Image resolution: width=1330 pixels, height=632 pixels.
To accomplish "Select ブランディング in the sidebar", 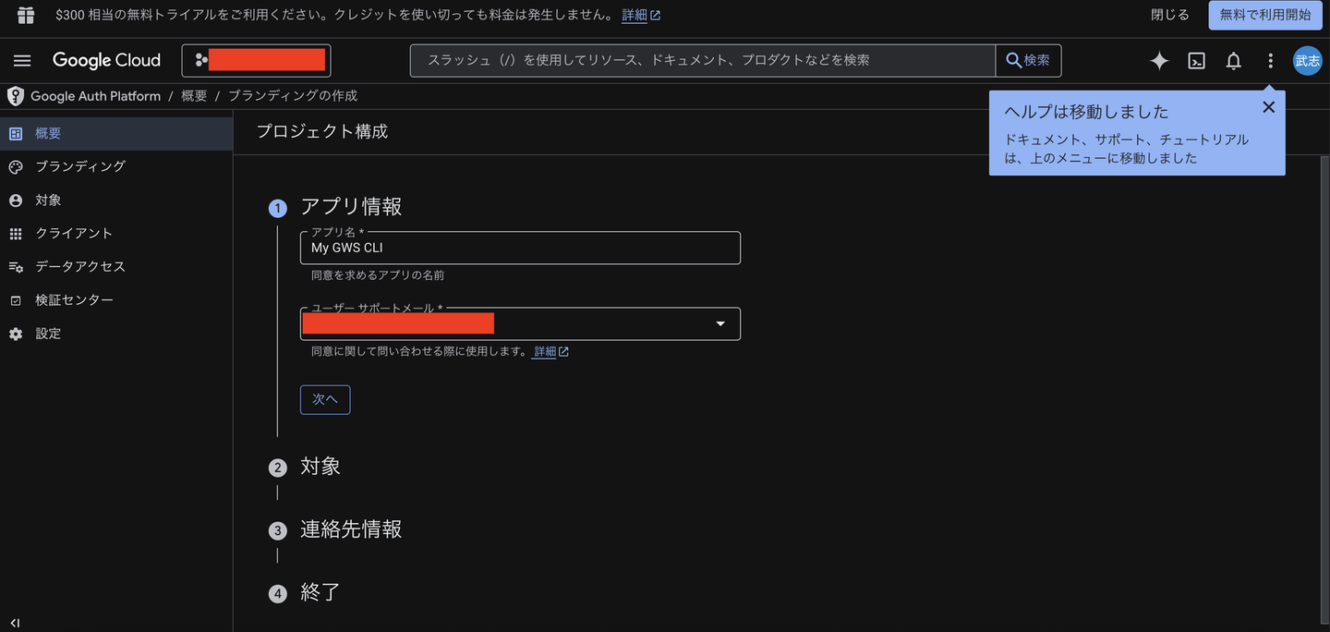I will (x=116, y=166).
